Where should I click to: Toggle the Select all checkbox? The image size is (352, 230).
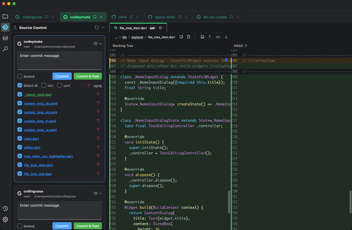click(20, 85)
